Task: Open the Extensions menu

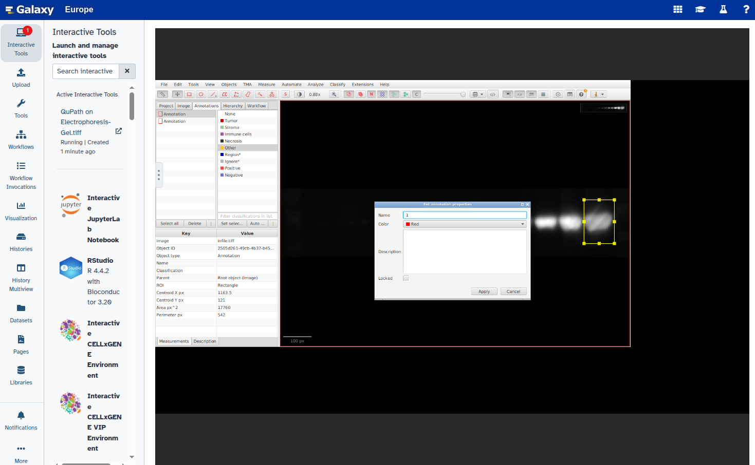Action: pos(363,85)
